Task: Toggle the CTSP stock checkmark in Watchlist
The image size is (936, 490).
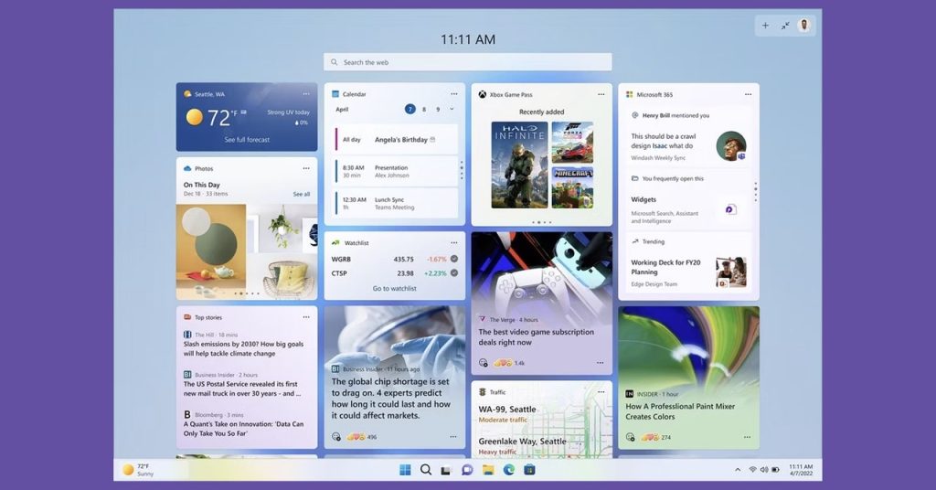Action: coord(454,273)
